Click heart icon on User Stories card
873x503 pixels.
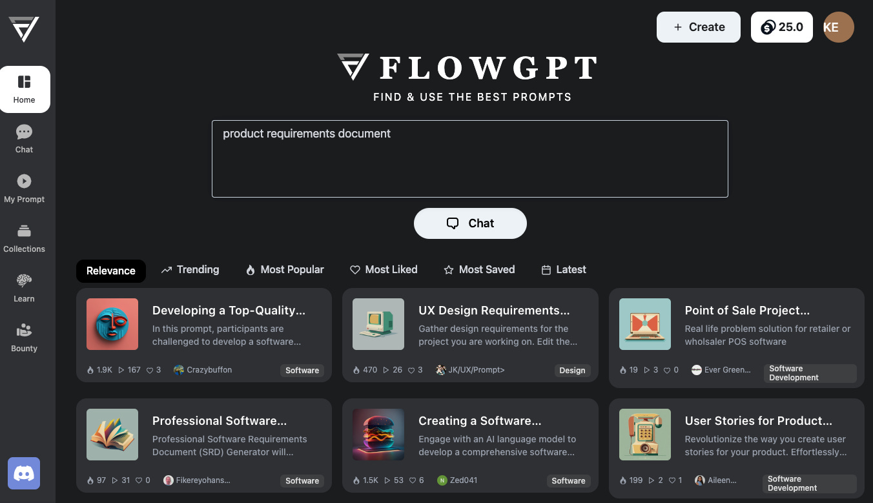pos(672,481)
